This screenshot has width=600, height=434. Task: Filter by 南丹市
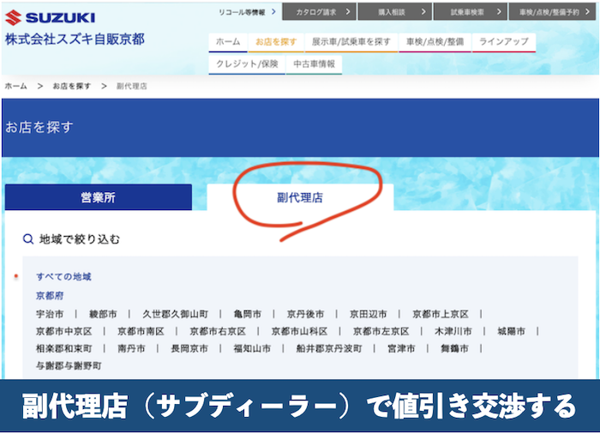pyautogui.click(x=131, y=348)
